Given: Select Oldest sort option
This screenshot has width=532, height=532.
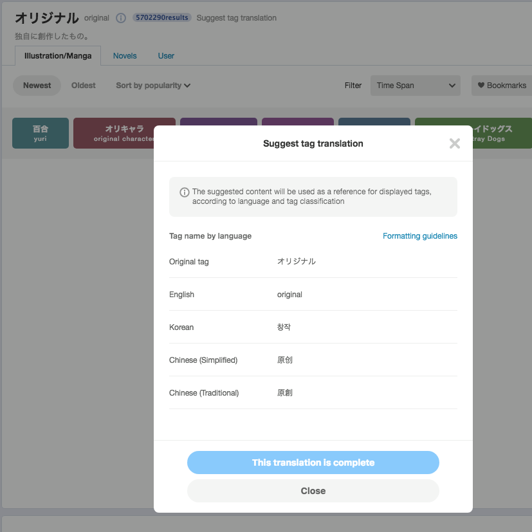Looking at the screenshot, I should click(84, 86).
